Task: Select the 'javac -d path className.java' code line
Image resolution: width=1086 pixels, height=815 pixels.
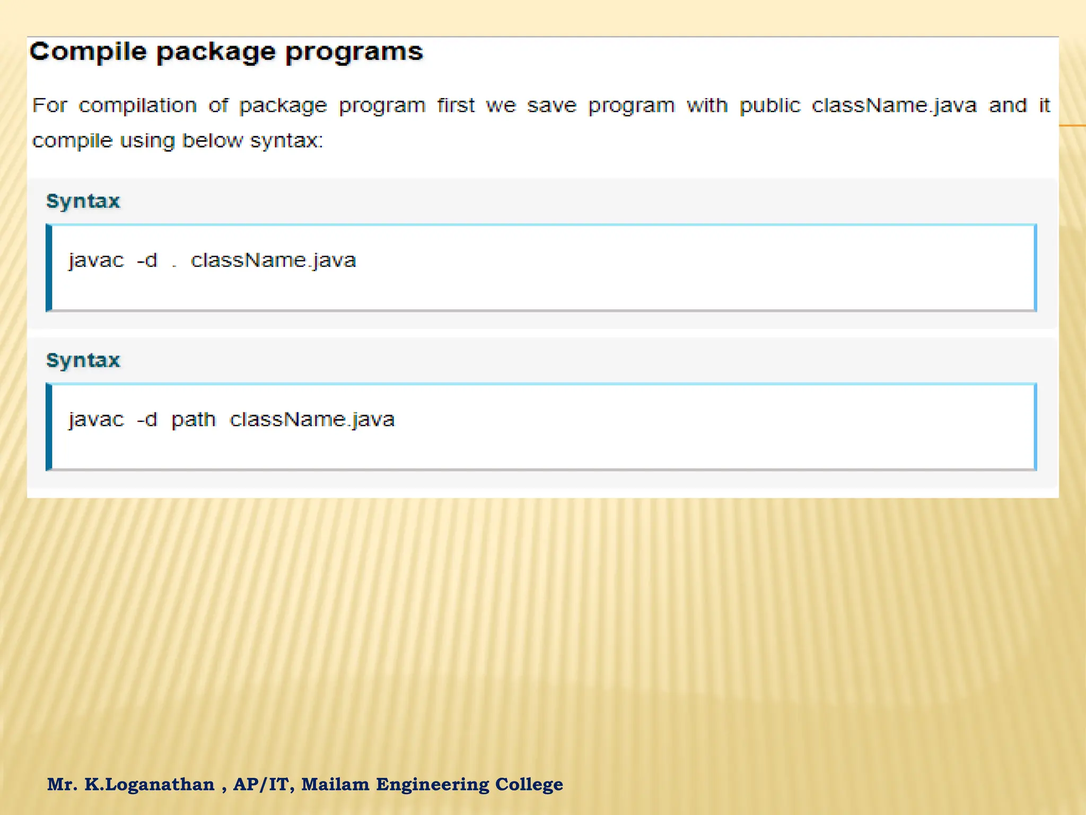Action: (x=232, y=420)
